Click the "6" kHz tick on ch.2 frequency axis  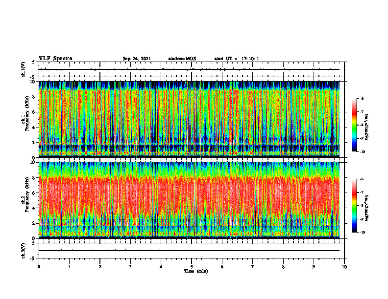tap(34, 193)
